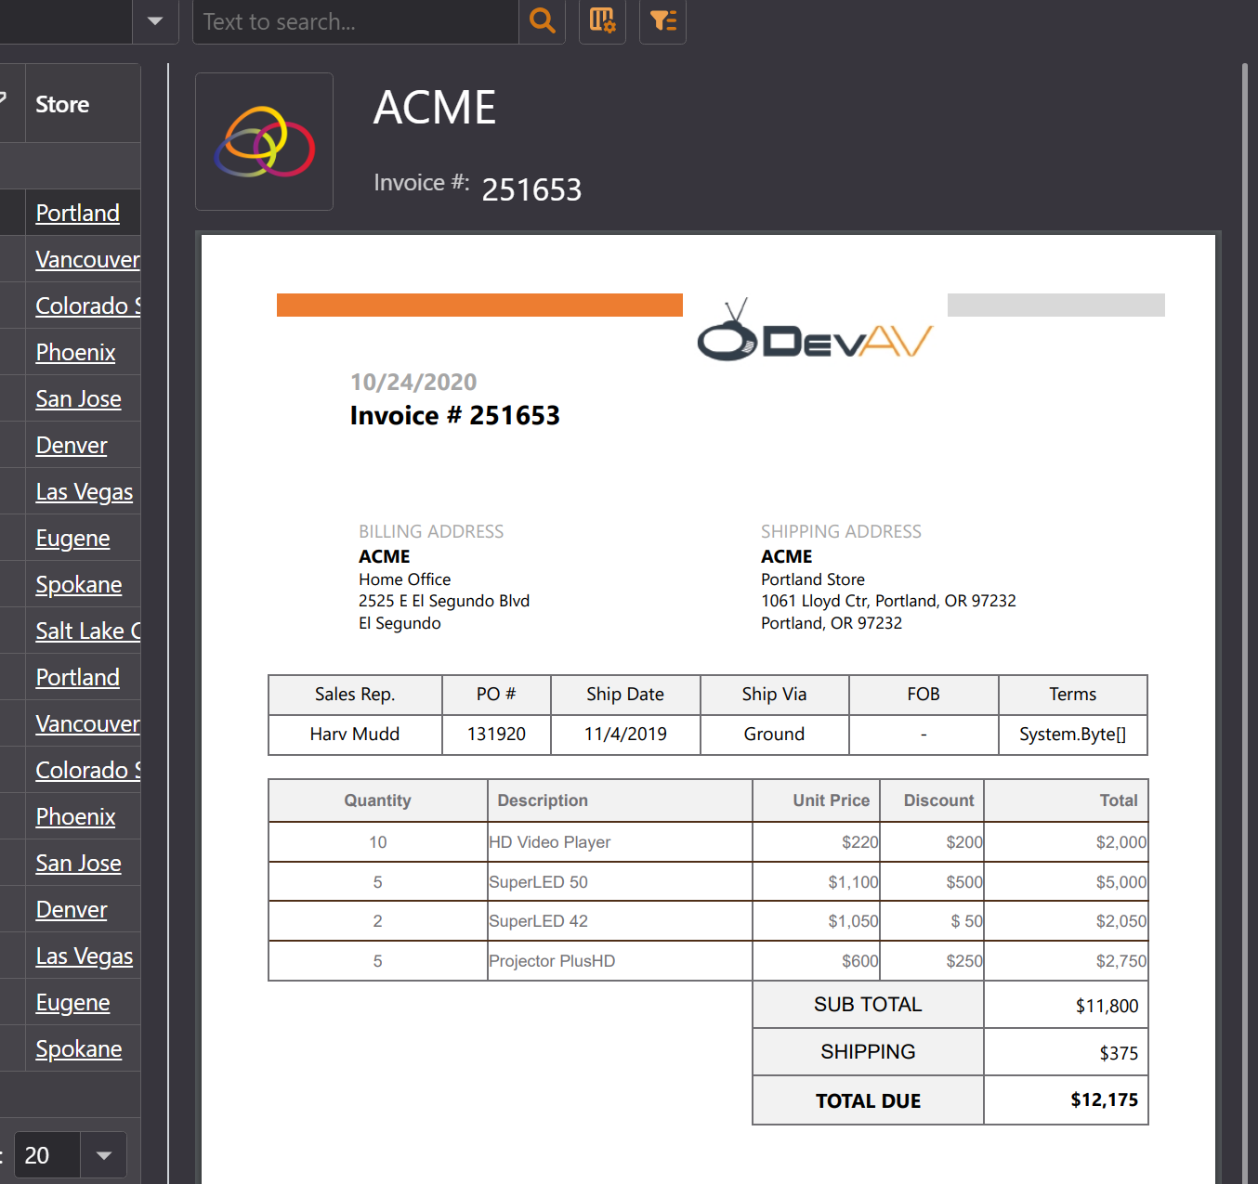Click the shipping value $375
Screen dimensions: 1258x1184
[x=1119, y=1053]
